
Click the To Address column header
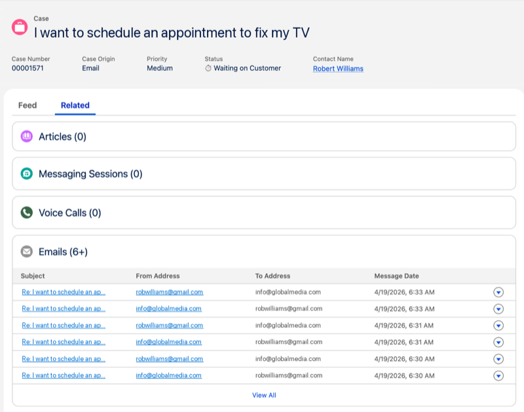click(272, 276)
